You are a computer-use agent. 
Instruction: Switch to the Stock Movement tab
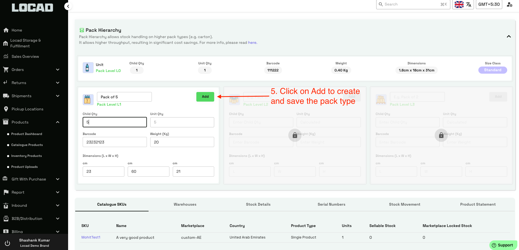[x=404, y=204]
